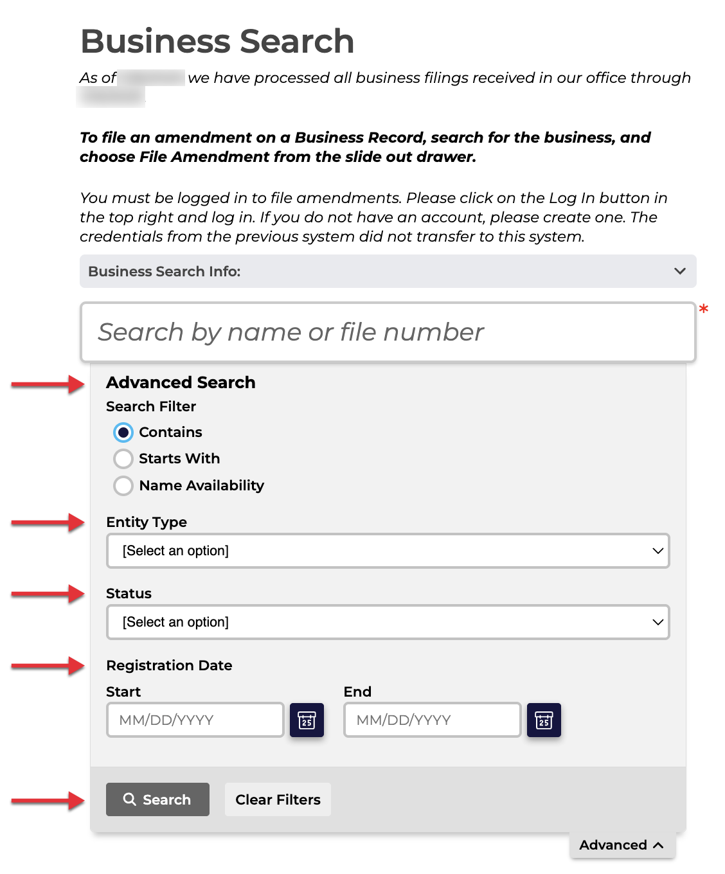Click the Contains label text
The image size is (725, 874).
(170, 433)
